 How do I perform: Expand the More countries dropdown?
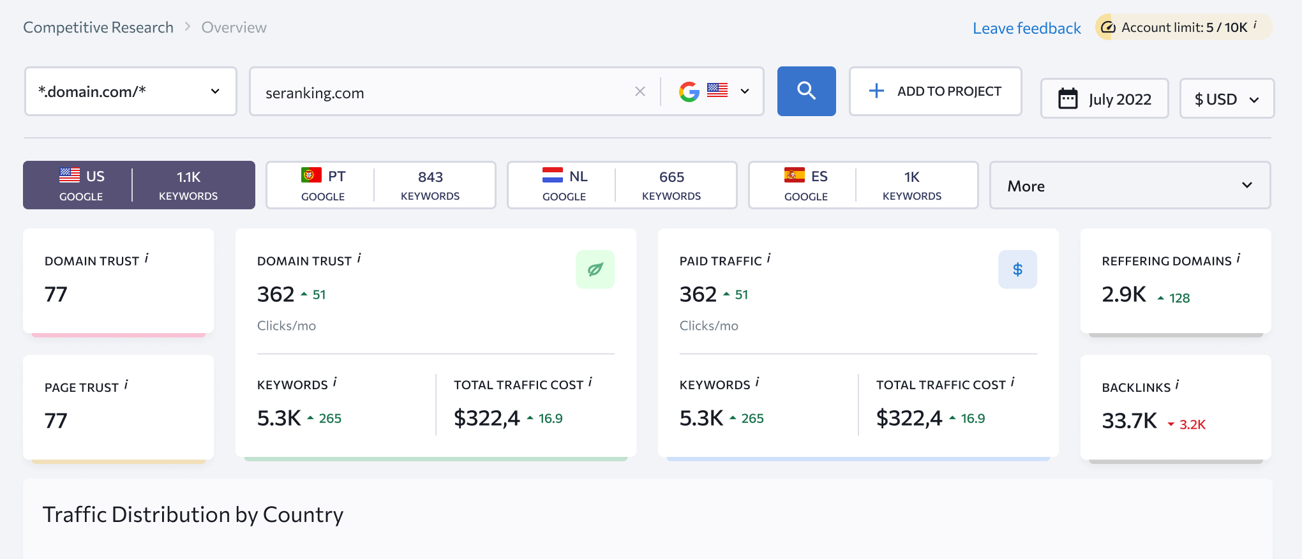1130,185
